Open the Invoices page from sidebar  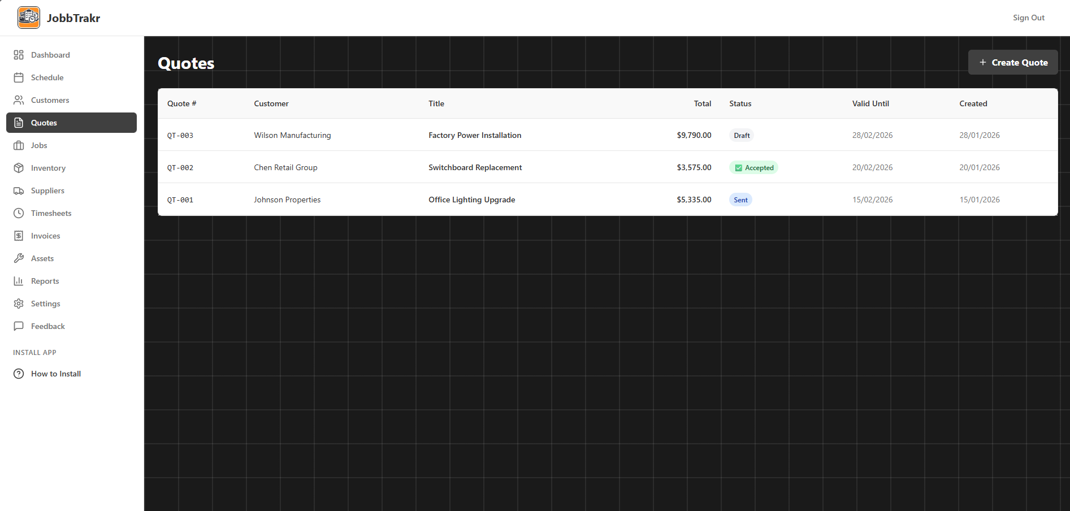tap(45, 236)
